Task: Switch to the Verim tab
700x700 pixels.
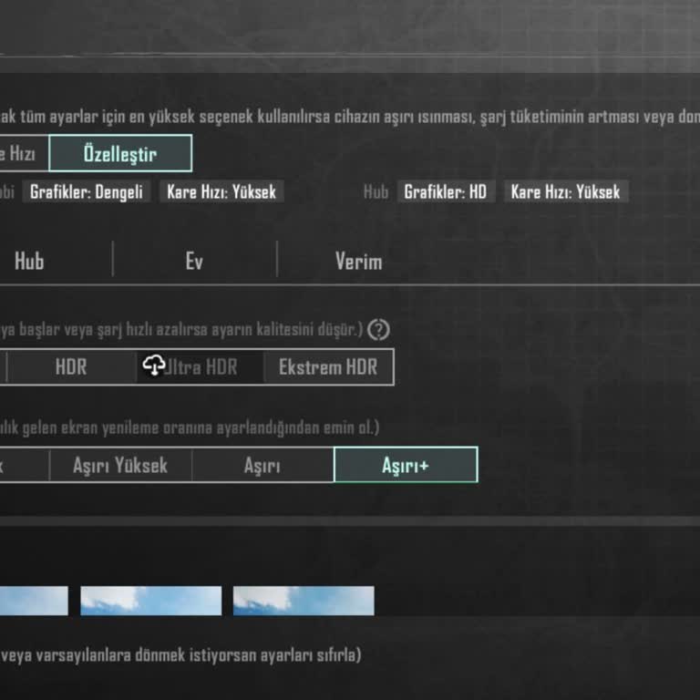Action: click(x=358, y=262)
